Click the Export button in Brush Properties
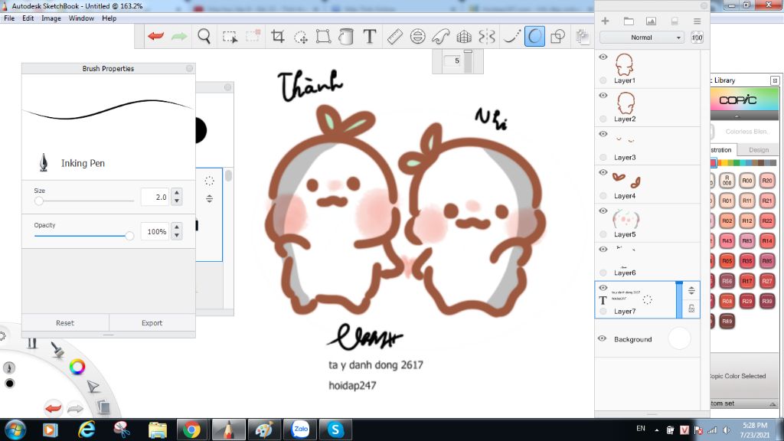Image resolution: width=784 pixels, height=441 pixels. [152, 323]
